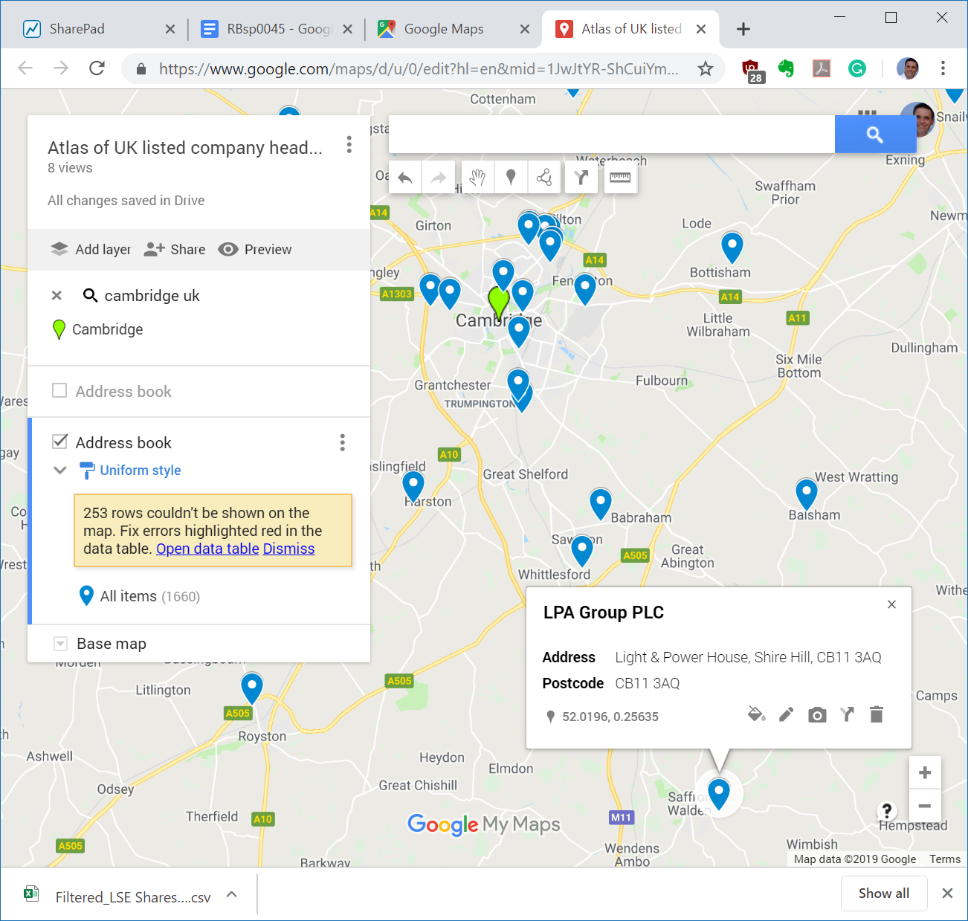968x921 pixels.
Task: Click the camera add image icon
Action: 817,715
